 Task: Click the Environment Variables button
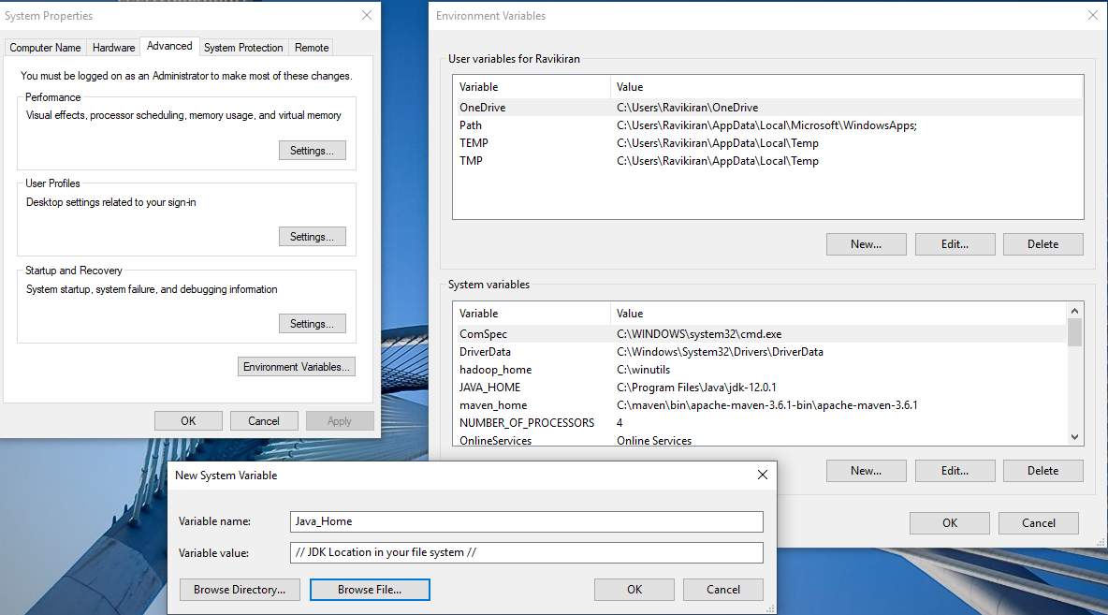coord(297,367)
